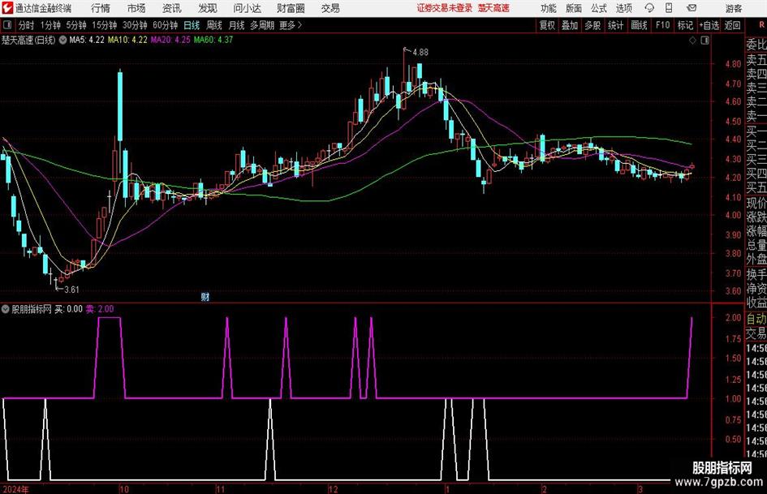Viewport: 767px width, 494px height.
Task: Click the MA5: 4.22 value label
Action: click(87, 40)
